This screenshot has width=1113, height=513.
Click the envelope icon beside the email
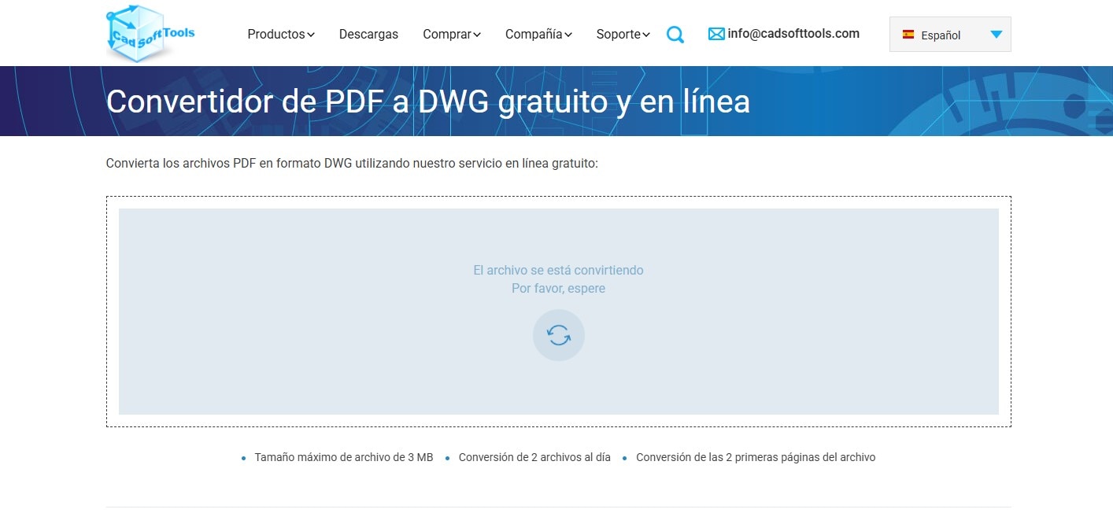pyautogui.click(x=715, y=34)
